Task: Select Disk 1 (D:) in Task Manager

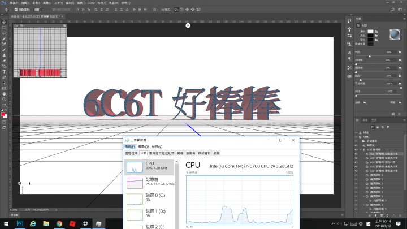Action: click(149, 215)
